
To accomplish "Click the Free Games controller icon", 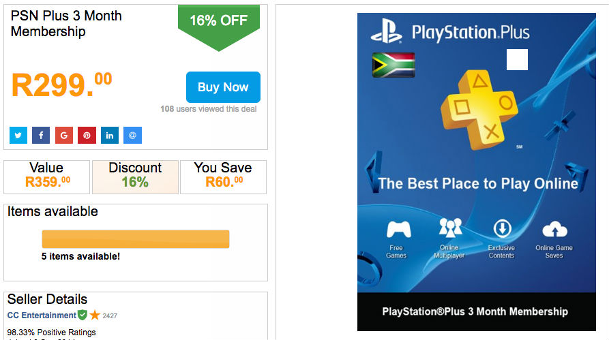I will 398,230.
